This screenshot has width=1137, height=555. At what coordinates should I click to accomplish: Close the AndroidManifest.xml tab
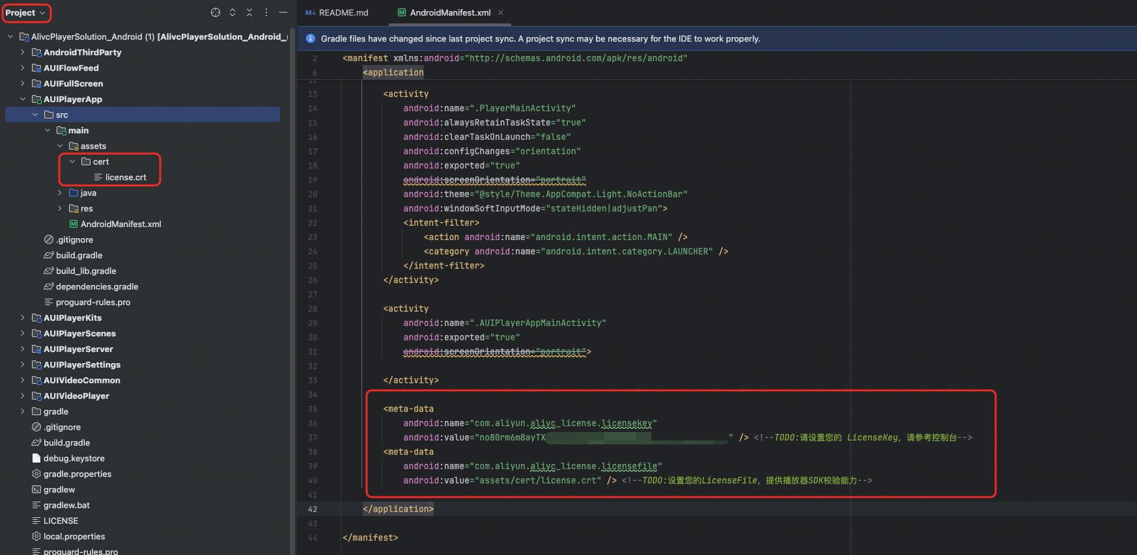pos(501,12)
